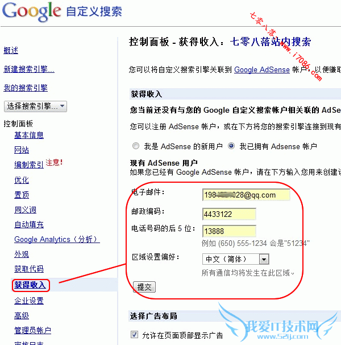341x345 pixels.
Task: Click the 现有 AdSense 用户 heading
Action: tap(164, 163)
